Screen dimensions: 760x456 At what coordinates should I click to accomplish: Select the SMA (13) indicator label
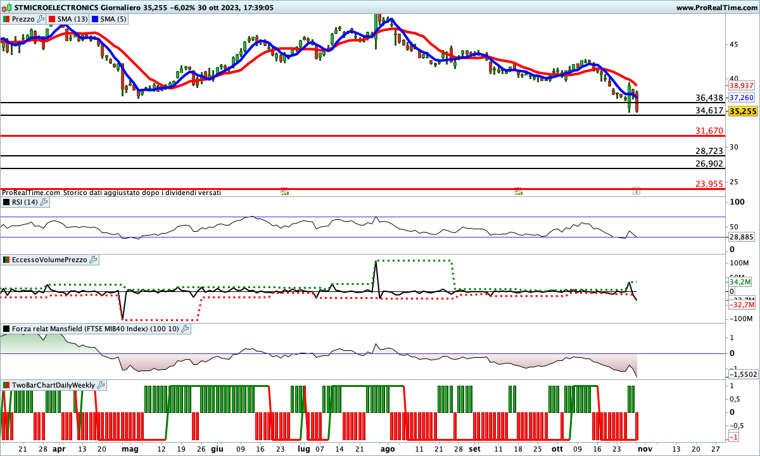pos(72,19)
